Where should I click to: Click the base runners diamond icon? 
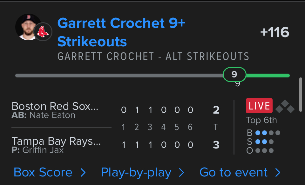[x=285, y=107]
